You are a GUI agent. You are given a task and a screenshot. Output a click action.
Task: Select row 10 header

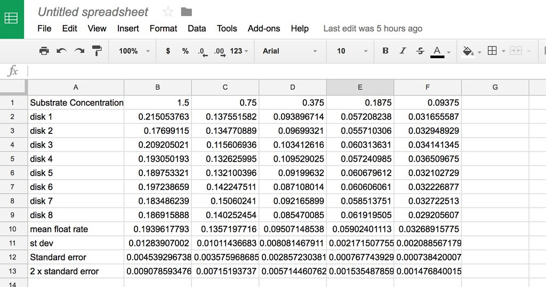point(13,229)
